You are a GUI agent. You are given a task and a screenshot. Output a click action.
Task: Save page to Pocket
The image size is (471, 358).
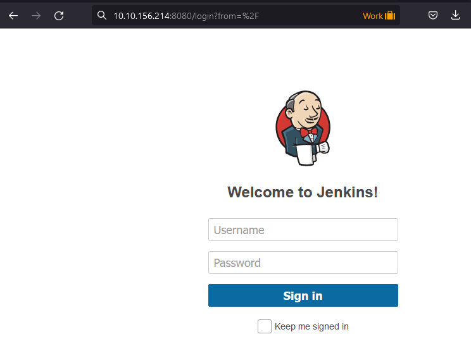point(433,15)
